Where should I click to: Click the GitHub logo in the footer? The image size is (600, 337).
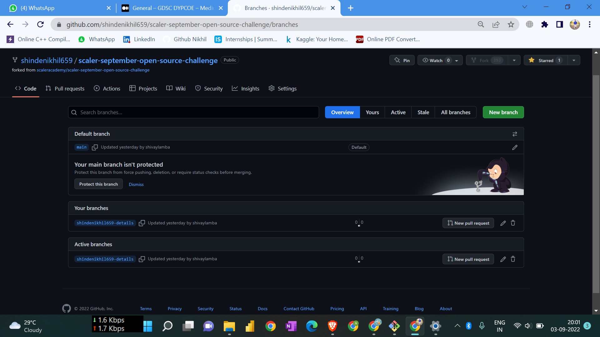tap(66, 308)
